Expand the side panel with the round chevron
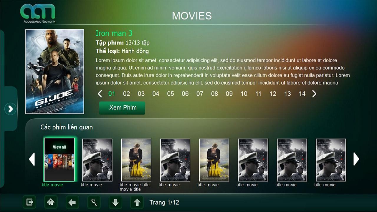The height and width of the screenshot is (212, 377). [x=10, y=109]
